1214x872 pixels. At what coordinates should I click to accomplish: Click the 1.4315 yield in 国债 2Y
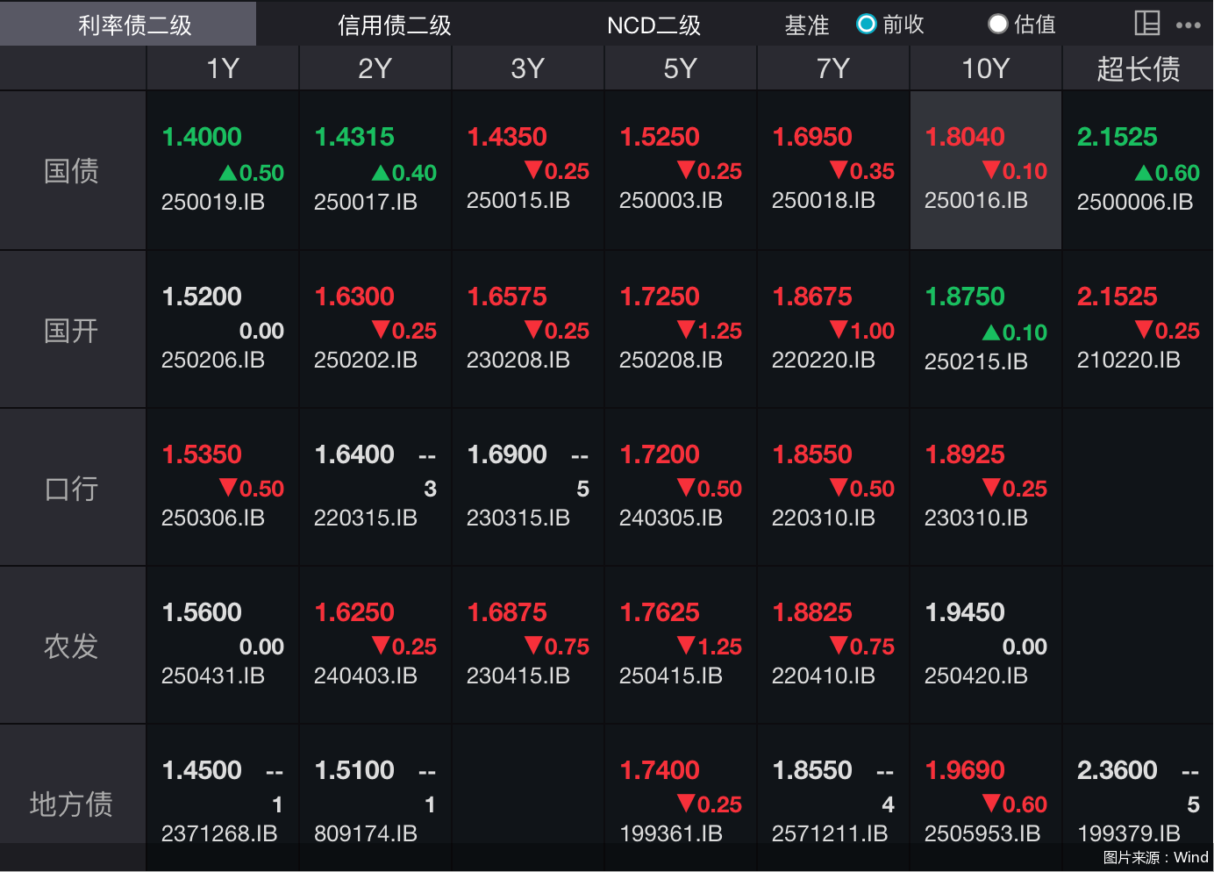(354, 137)
